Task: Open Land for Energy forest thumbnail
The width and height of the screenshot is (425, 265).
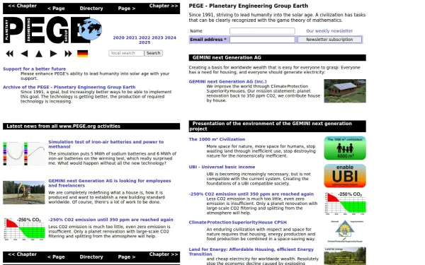Action: pyautogui.click(x=345, y=256)
